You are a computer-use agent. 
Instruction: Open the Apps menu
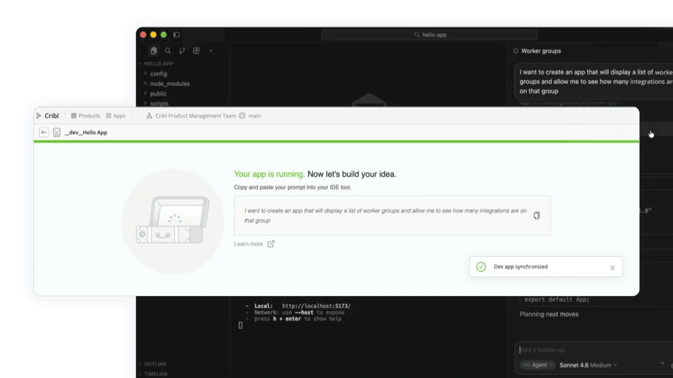tap(116, 116)
